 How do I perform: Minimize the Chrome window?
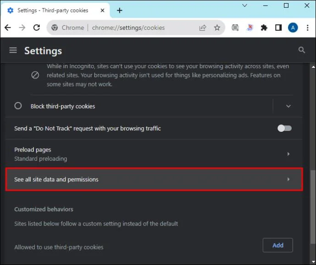266,5
